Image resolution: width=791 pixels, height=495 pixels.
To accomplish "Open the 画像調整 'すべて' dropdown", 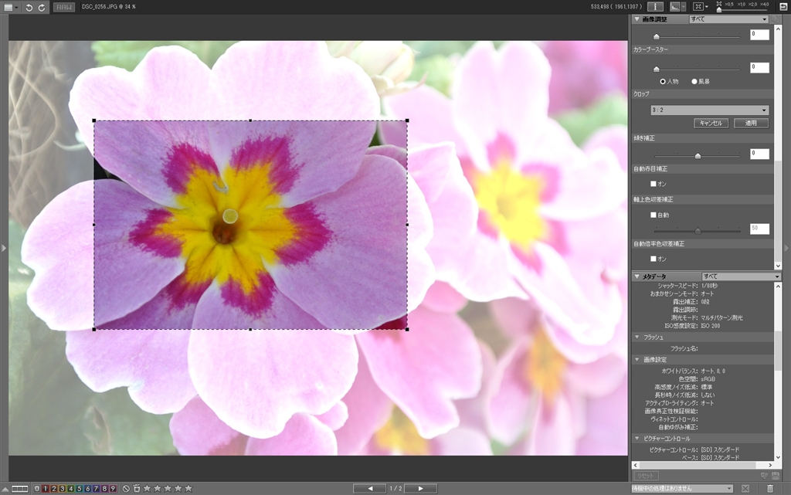I will click(728, 19).
